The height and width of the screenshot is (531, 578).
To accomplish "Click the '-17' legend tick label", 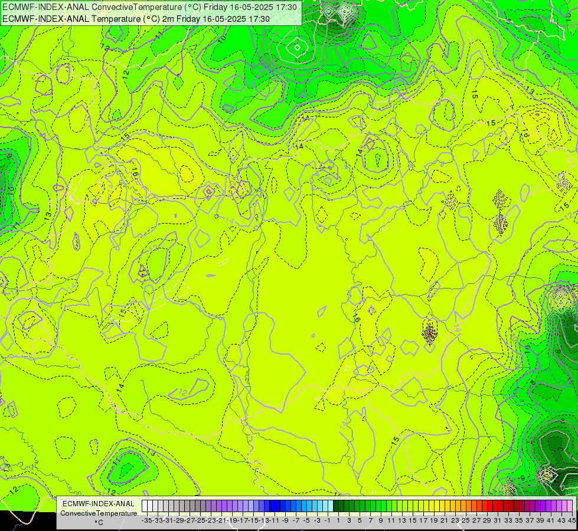I will pyautogui.click(x=243, y=520).
